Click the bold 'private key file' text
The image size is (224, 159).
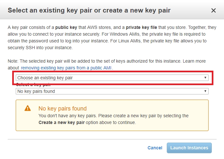141,27
